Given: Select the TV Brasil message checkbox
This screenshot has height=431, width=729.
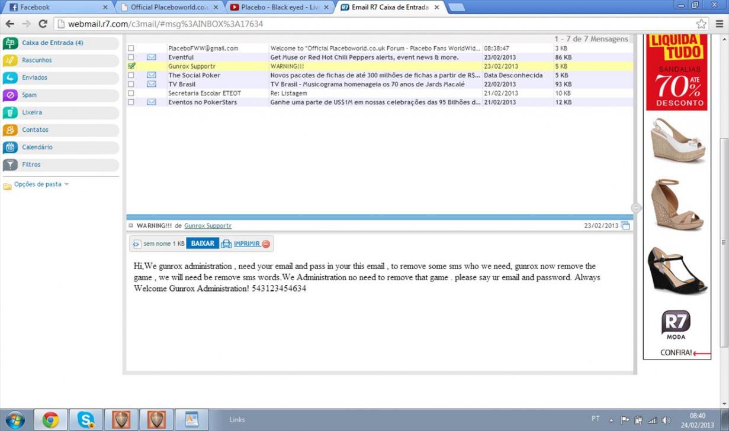Looking at the screenshot, I should click(131, 85).
